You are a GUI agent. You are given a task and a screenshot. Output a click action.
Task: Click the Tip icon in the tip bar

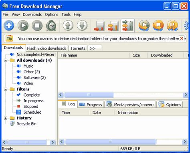9,38
